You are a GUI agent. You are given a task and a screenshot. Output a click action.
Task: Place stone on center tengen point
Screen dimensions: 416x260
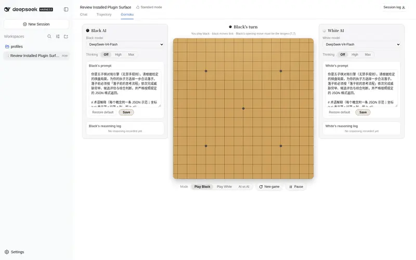(x=243, y=109)
